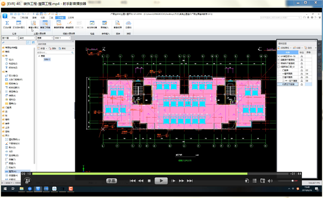Open the 其它 category dropdown
Viewport: 323px width, 198px height.
[27, 38]
